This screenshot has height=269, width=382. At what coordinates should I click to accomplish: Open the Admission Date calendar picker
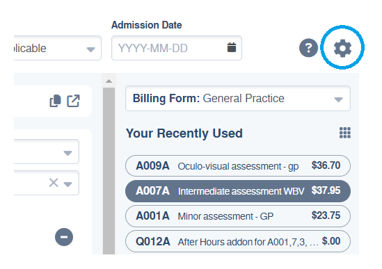[x=232, y=47]
